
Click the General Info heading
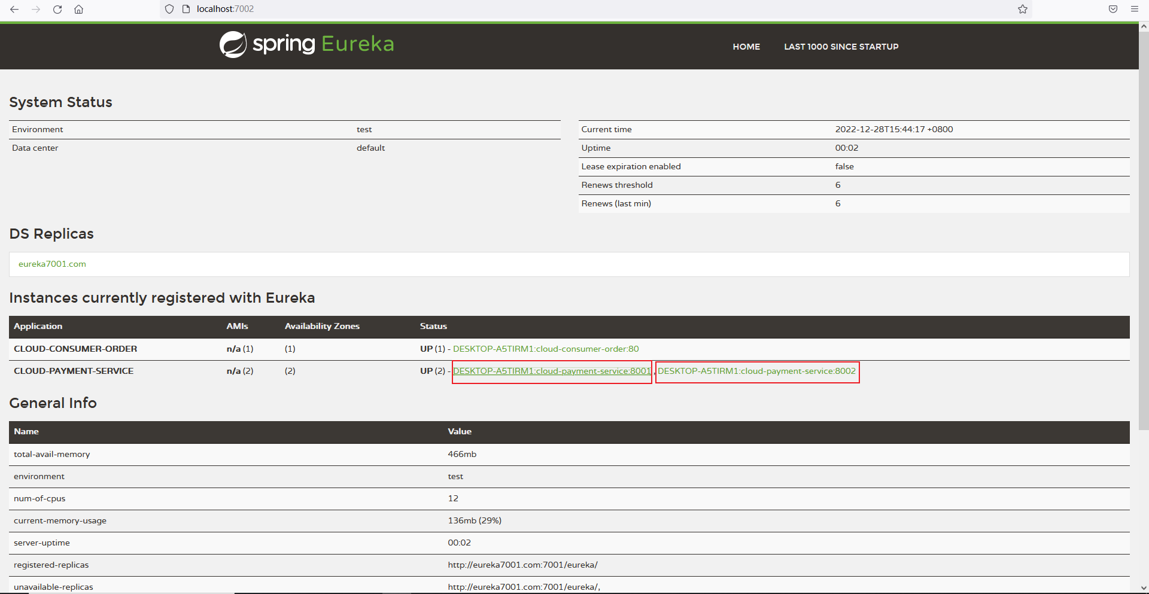pos(53,403)
